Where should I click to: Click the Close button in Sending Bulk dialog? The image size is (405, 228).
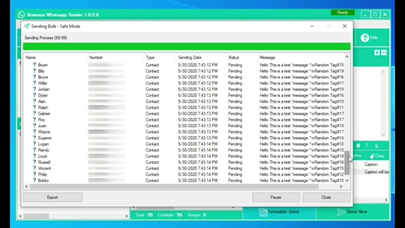(326, 197)
